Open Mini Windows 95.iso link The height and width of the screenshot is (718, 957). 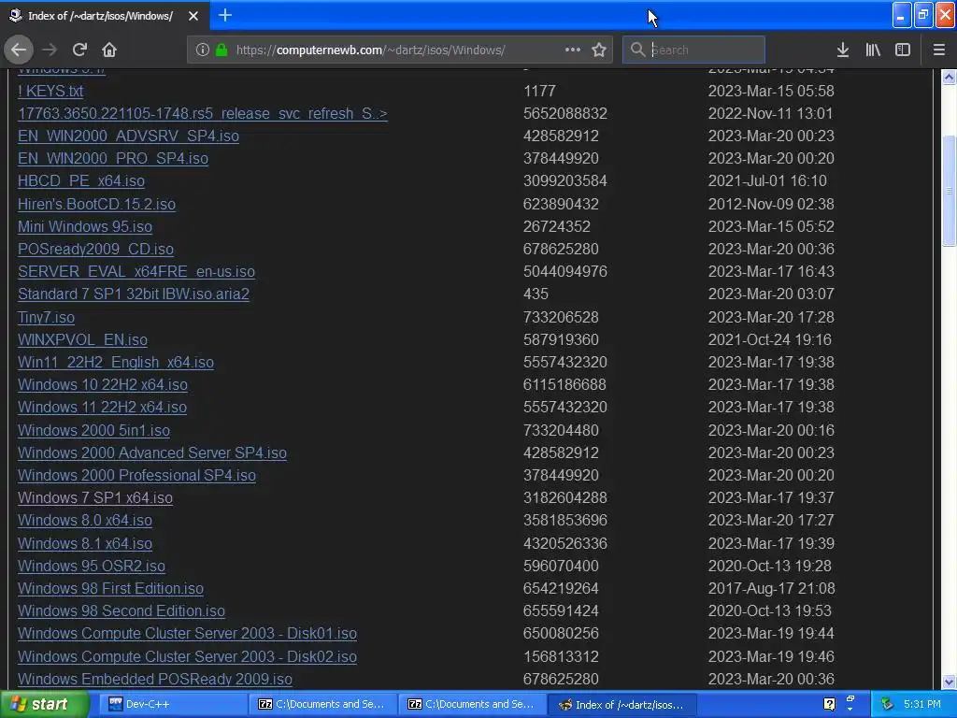[85, 226]
